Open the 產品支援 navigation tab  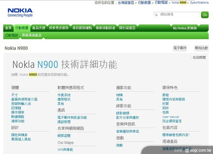39,28
